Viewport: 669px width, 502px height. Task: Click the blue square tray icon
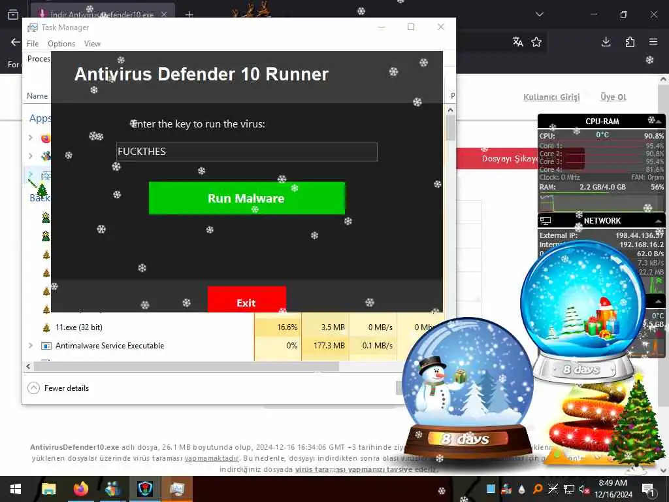491,488
